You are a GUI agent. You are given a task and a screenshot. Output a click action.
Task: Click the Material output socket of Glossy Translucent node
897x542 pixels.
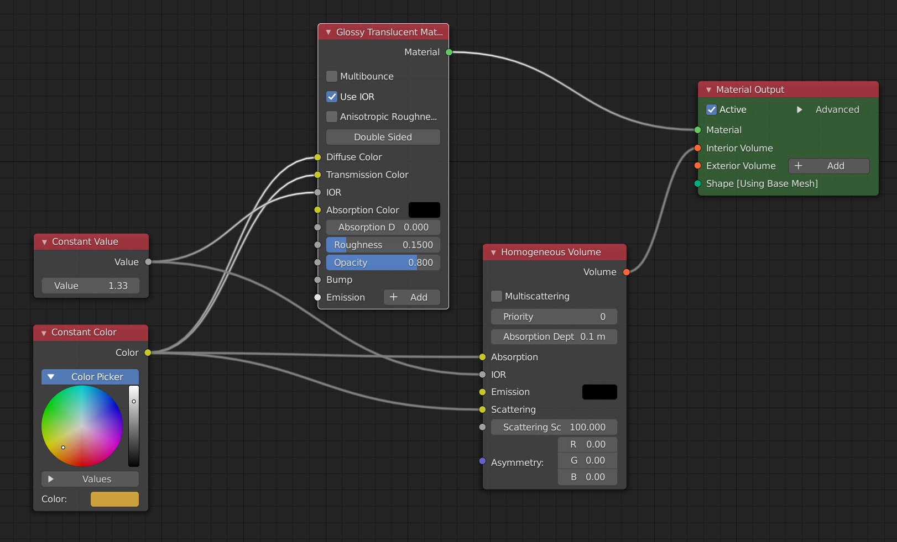tap(449, 52)
